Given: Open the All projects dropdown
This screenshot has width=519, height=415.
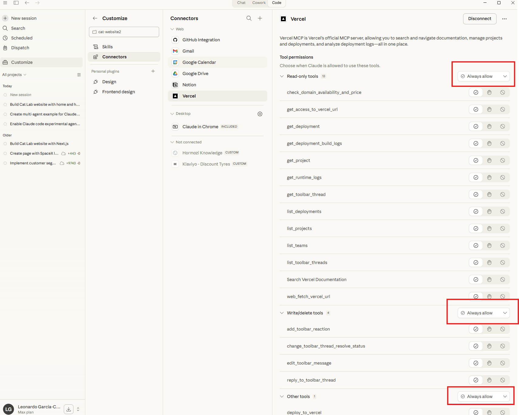Looking at the screenshot, I should [x=14, y=75].
